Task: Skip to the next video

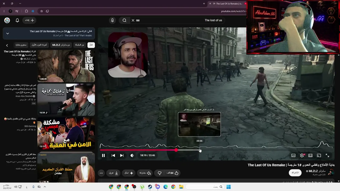Action: [x=122, y=155]
